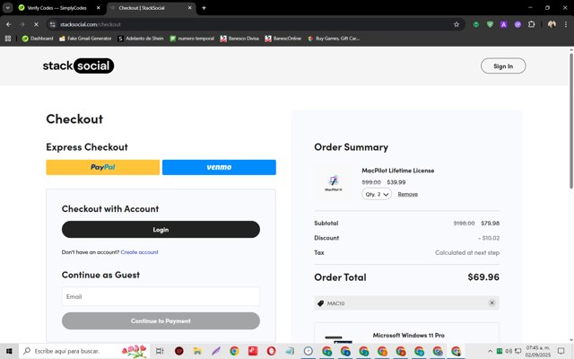Click the purple round extension icon
This screenshot has height=359, width=574.
(517, 24)
